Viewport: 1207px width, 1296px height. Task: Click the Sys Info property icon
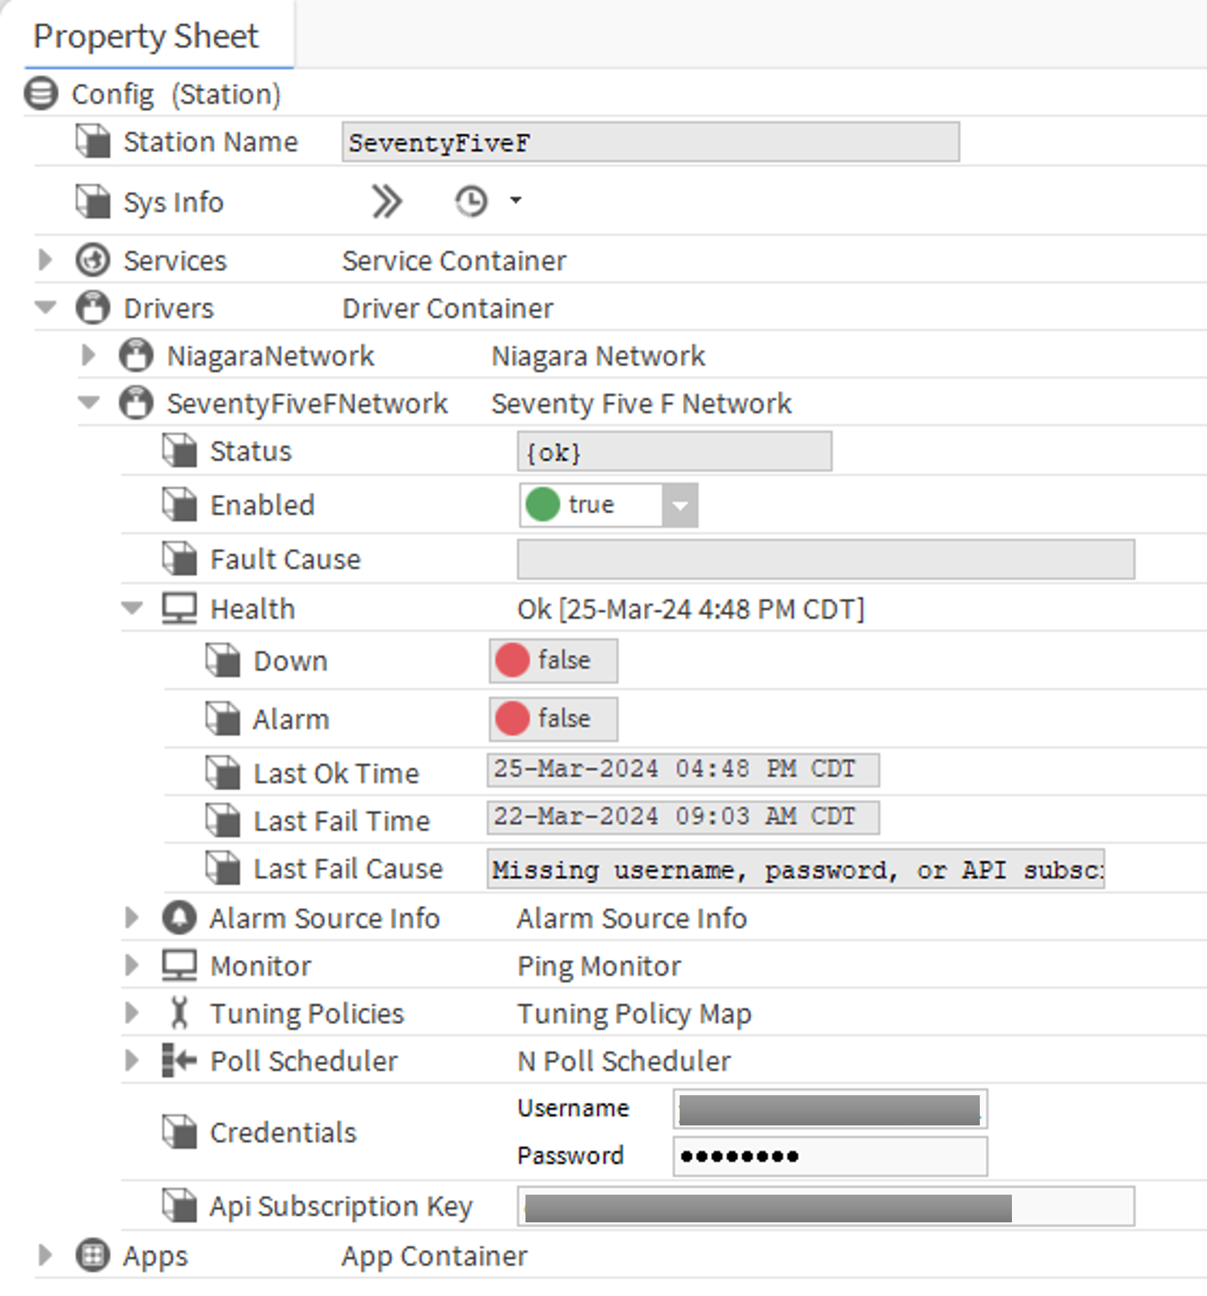[x=93, y=202]
